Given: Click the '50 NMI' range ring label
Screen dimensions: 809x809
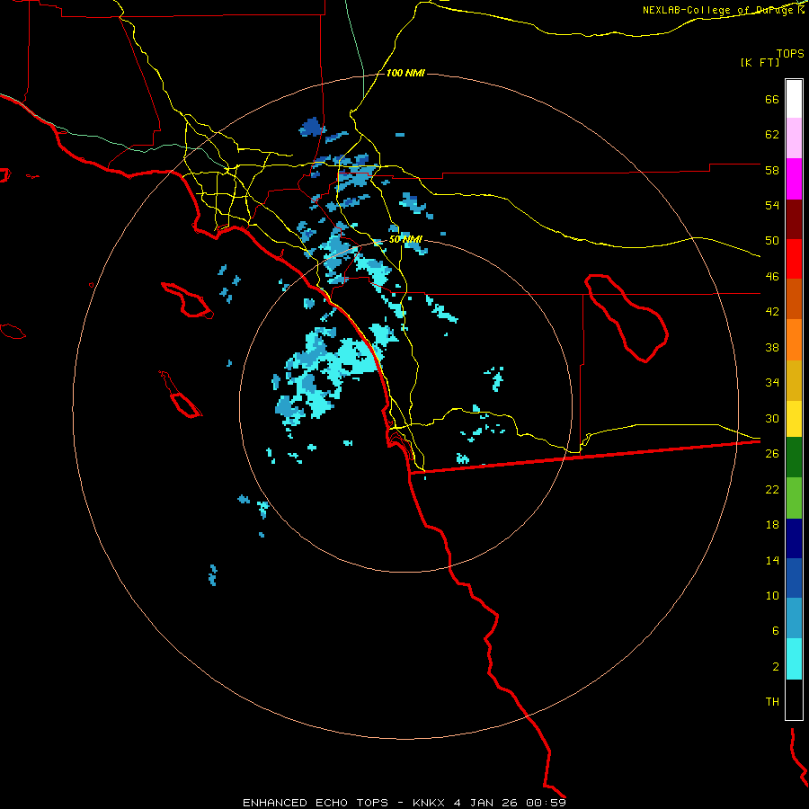Looking at the screenshot, I should (x=405, y=239).
